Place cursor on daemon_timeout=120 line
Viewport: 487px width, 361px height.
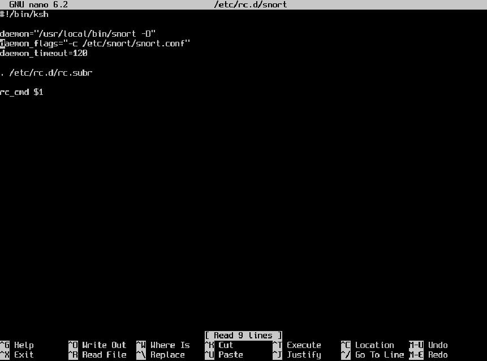[x=44, y=53]
